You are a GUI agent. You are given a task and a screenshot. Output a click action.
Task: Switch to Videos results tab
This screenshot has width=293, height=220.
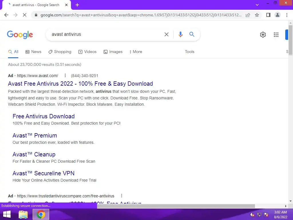click(88, 52)
